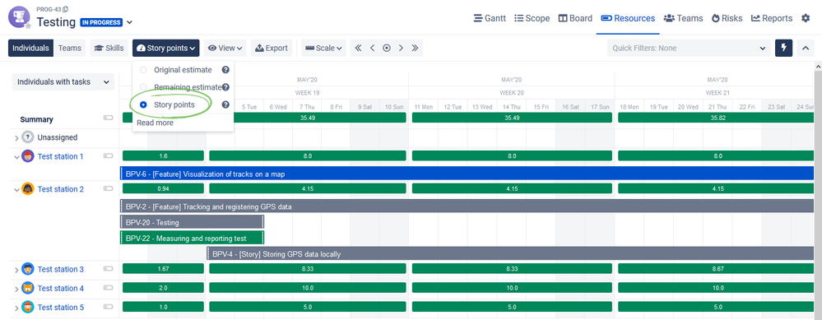This screenshot has width=822, height=320.
Task: Expand the Test station 5 row
Action: pyautogui.click(x=16, y=308)
